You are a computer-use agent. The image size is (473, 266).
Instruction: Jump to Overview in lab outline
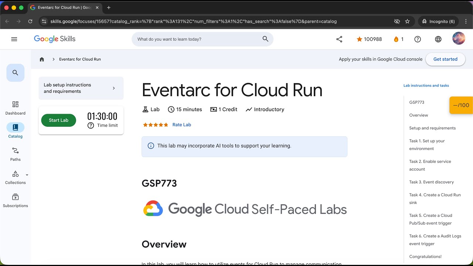419,115
